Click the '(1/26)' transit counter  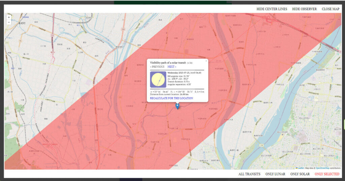point(190,63)
